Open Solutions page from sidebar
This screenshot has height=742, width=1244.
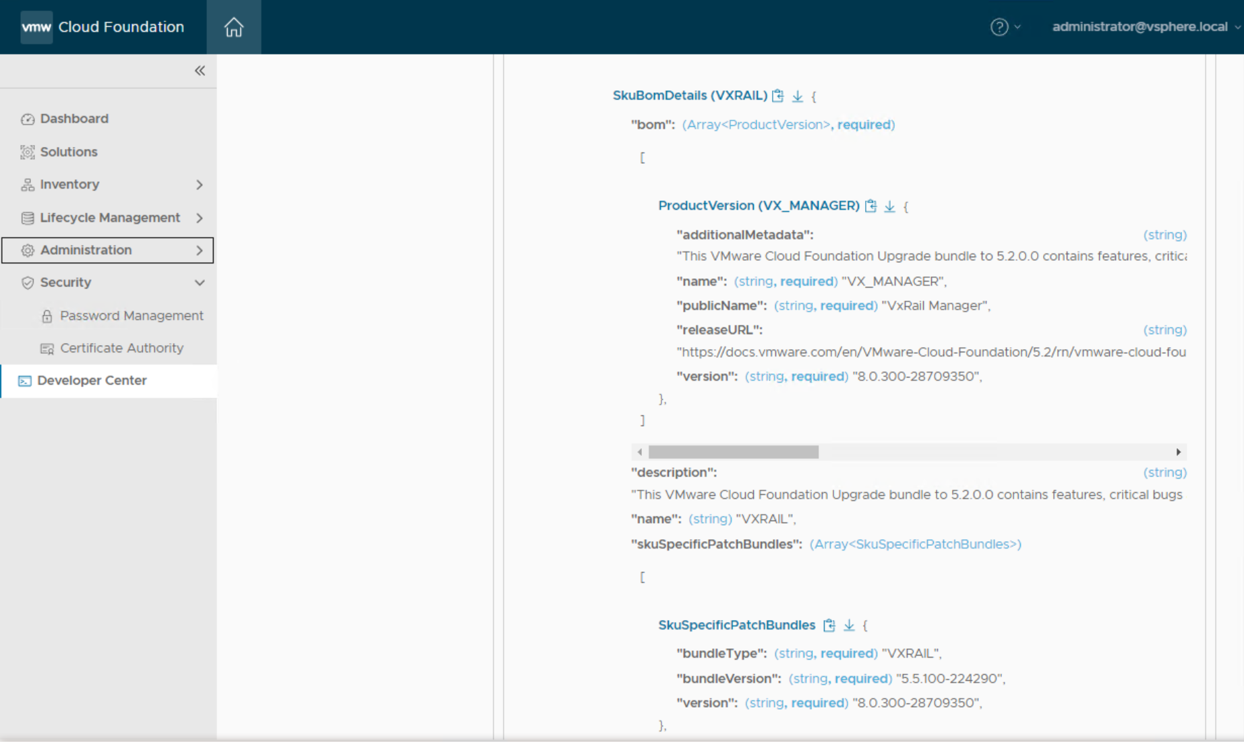point(69,152)
